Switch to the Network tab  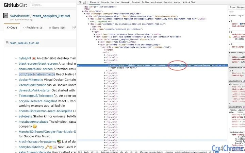[125, 2]
